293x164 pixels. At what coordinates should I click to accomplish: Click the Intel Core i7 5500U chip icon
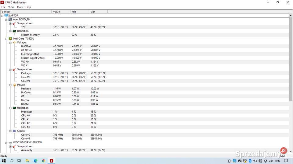click(x=10, y=39)
